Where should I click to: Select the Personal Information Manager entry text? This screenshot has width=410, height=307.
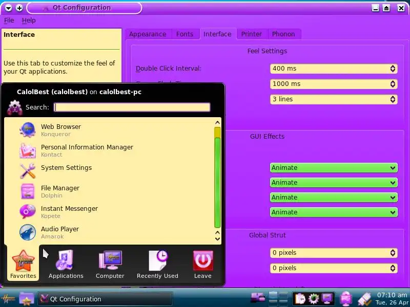click(x=87, y=147)
